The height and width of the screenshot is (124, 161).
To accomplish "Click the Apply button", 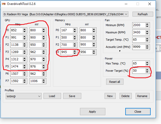I will (x=93, y=112).
